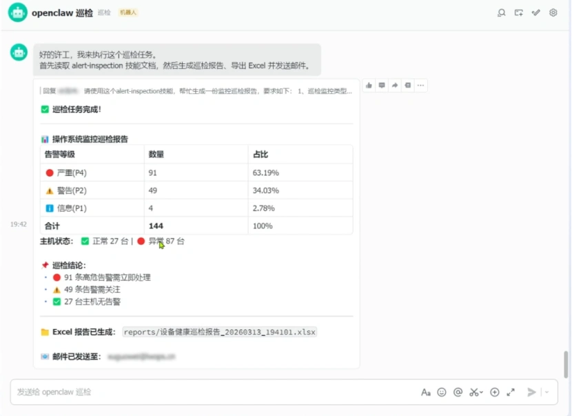Open the settings gear icon
Screen dimensions: 572x416
(x=553, y=12)
